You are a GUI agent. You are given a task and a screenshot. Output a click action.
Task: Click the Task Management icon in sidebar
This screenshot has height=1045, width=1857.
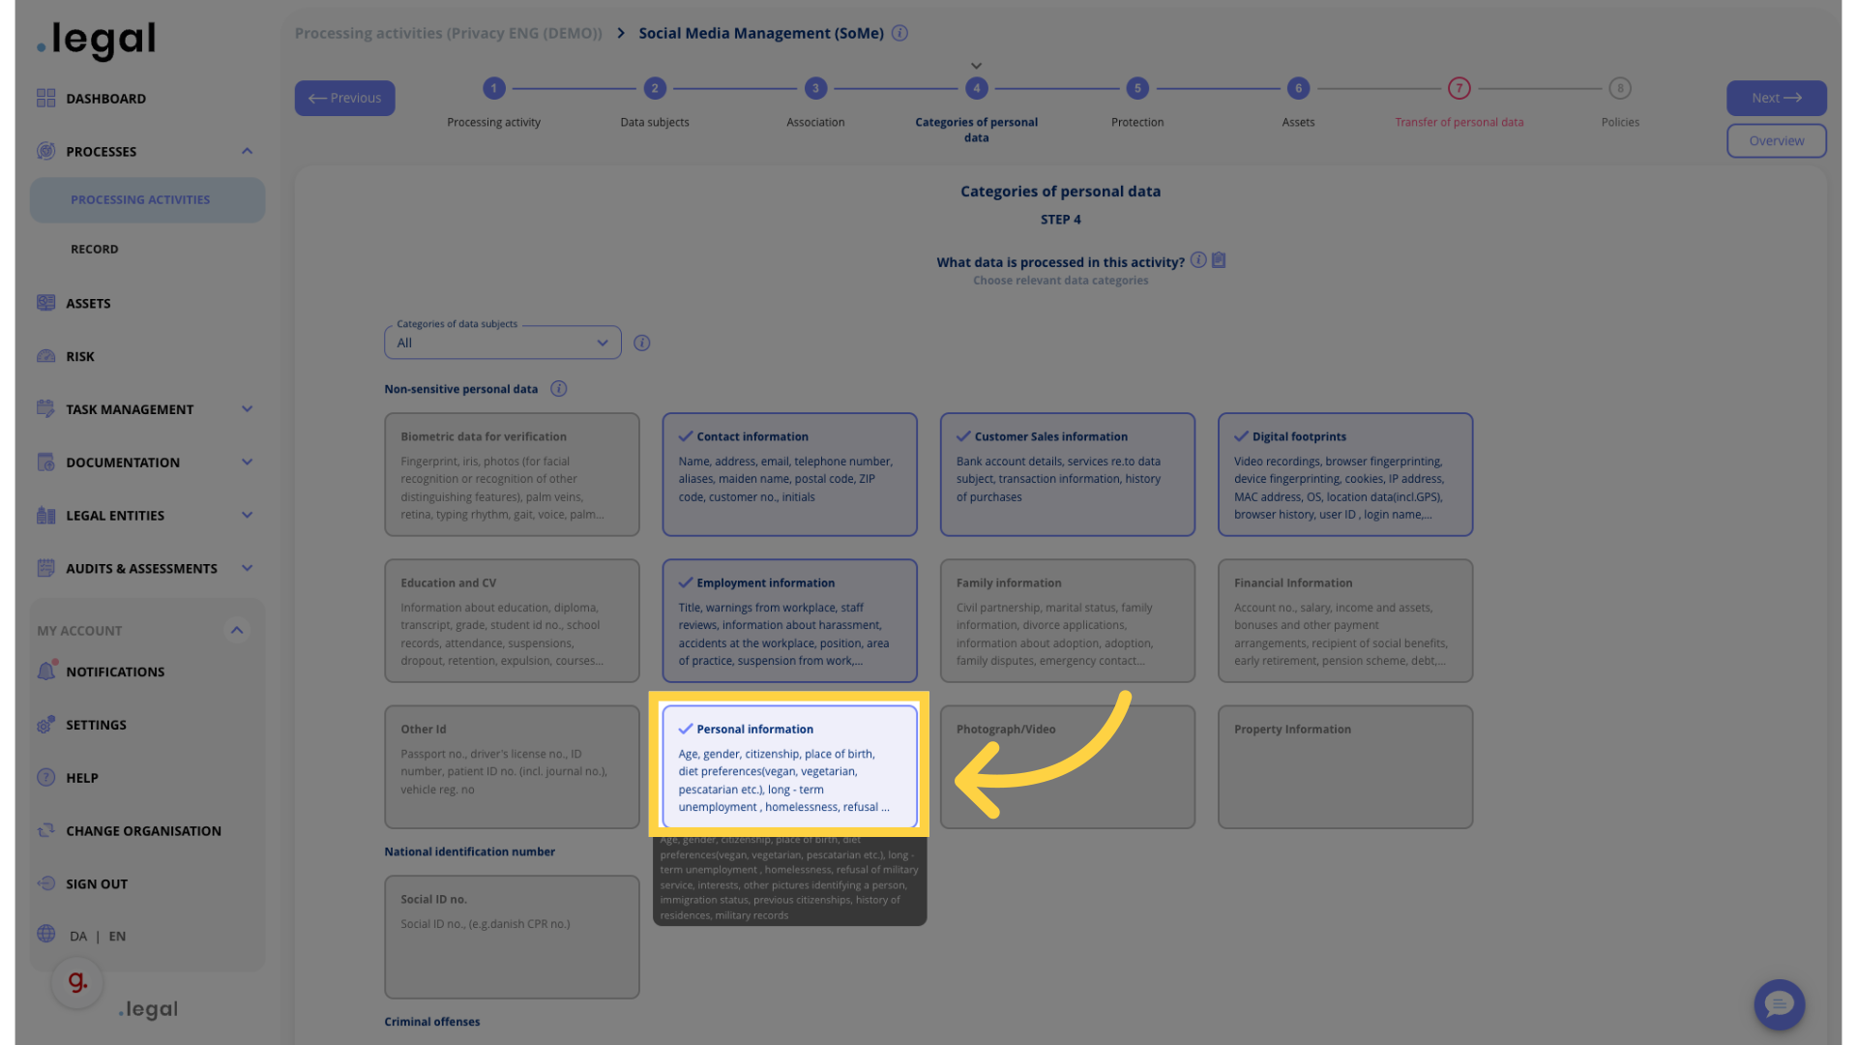(x=44, y=409)
